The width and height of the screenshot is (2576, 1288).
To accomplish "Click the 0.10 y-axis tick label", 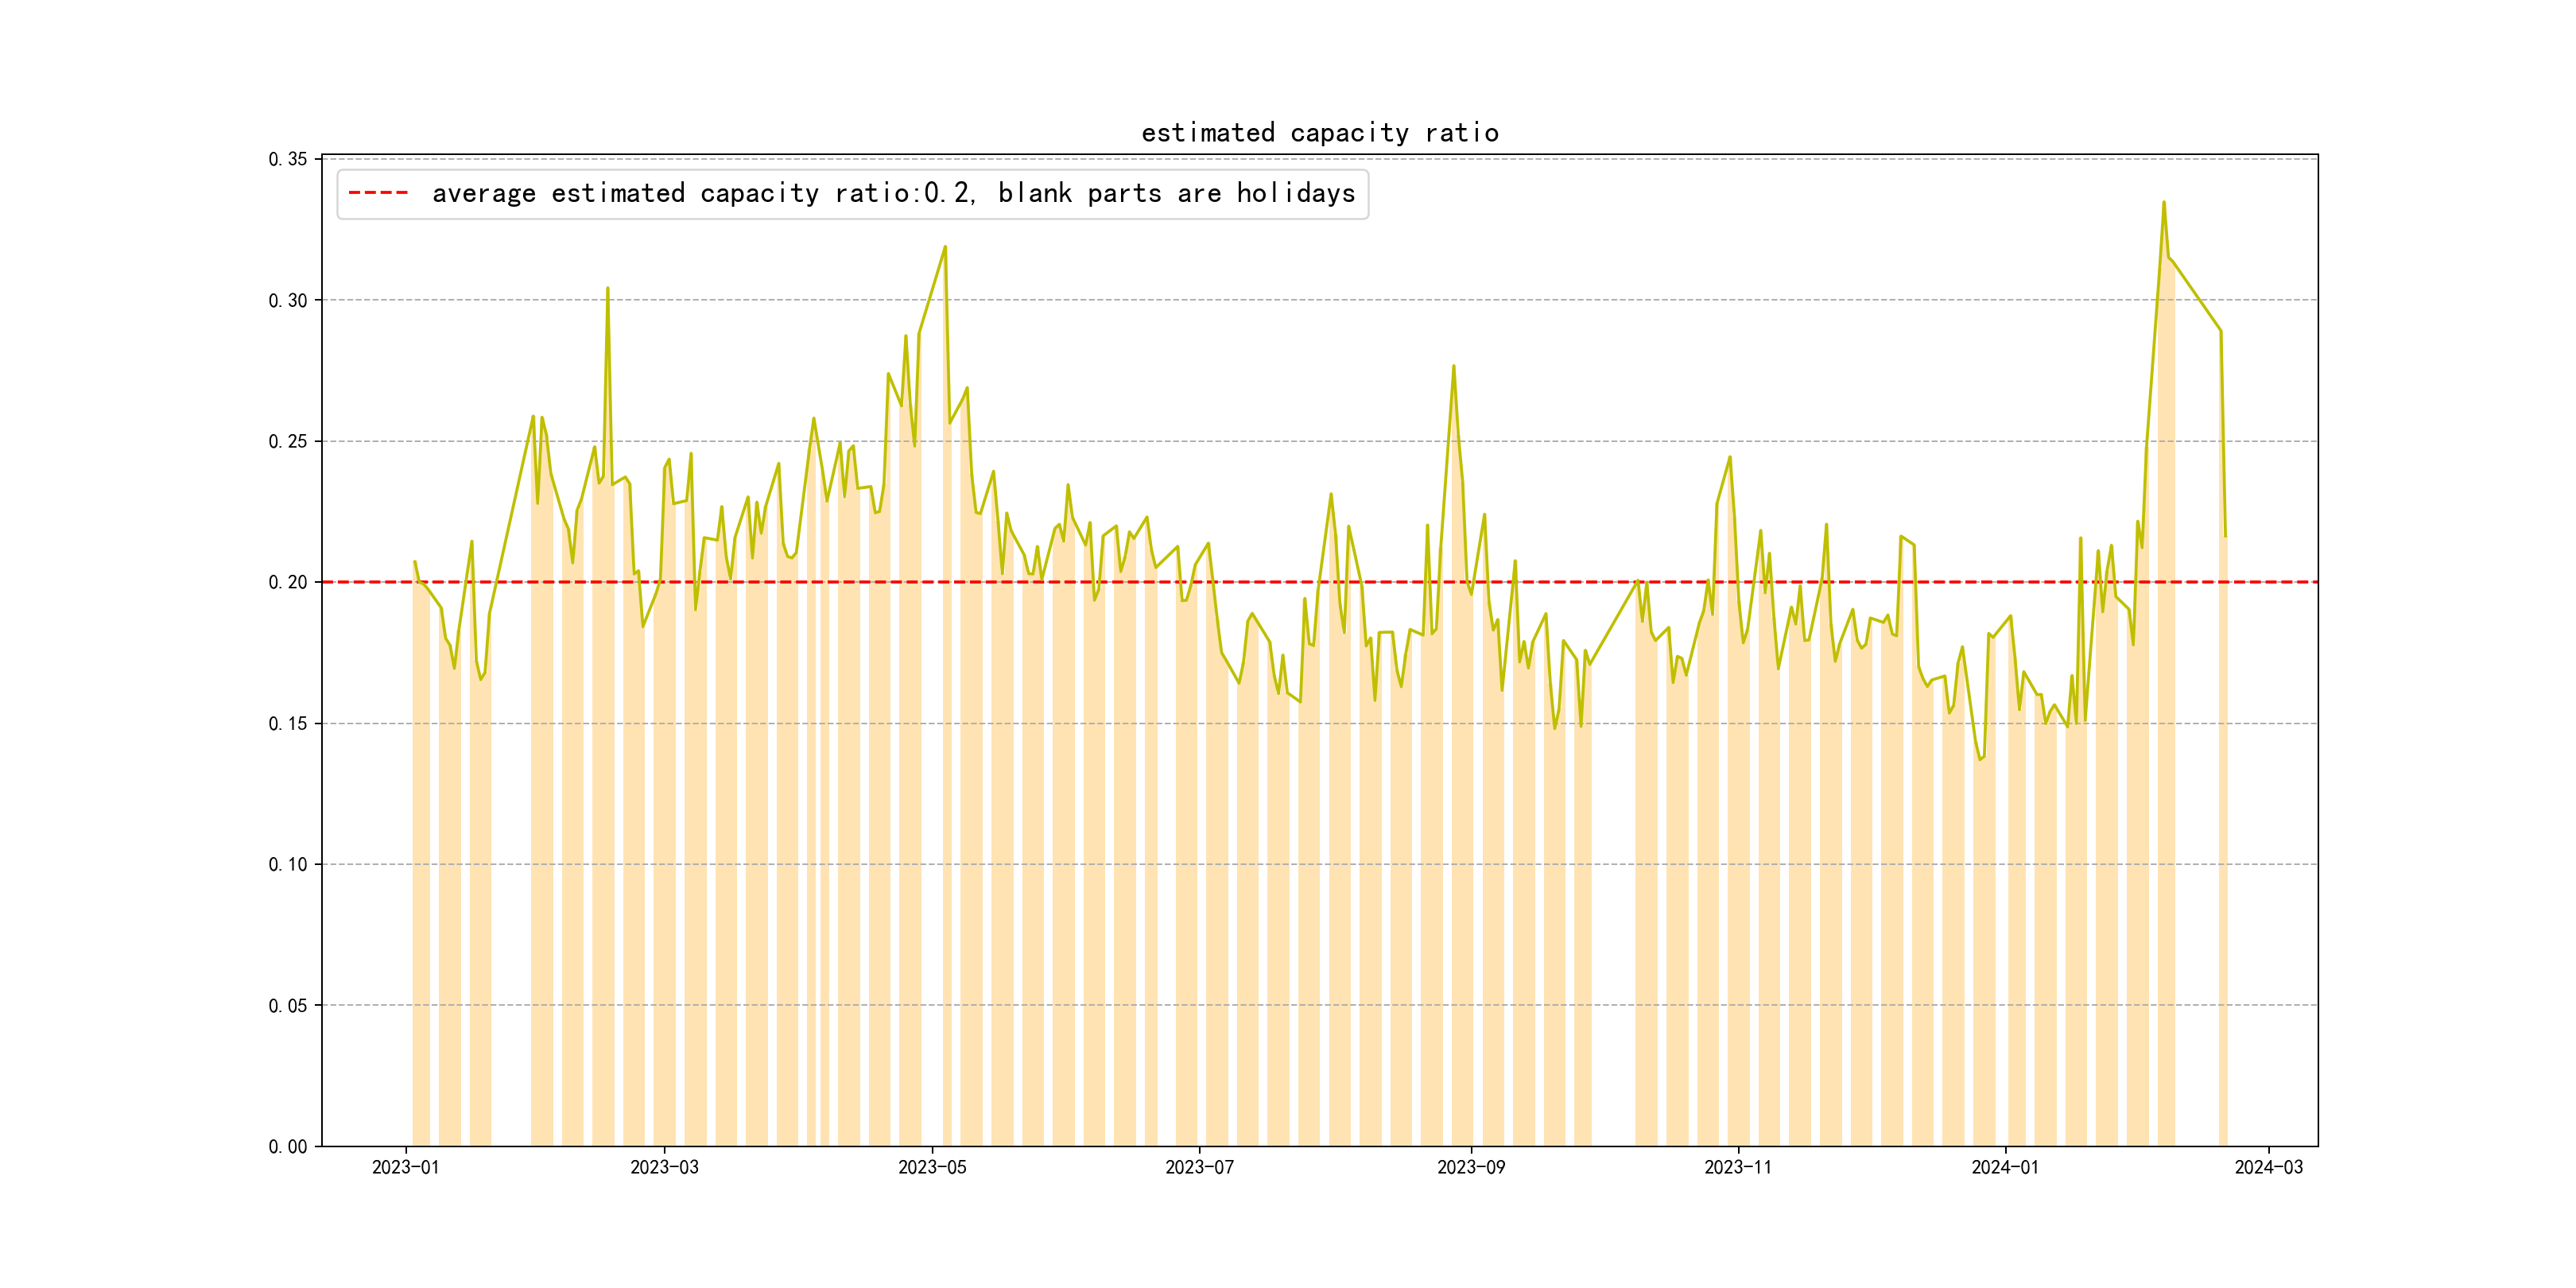I will pos(288,864).
